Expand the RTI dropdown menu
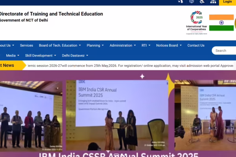236x157 pixels. 146,46
